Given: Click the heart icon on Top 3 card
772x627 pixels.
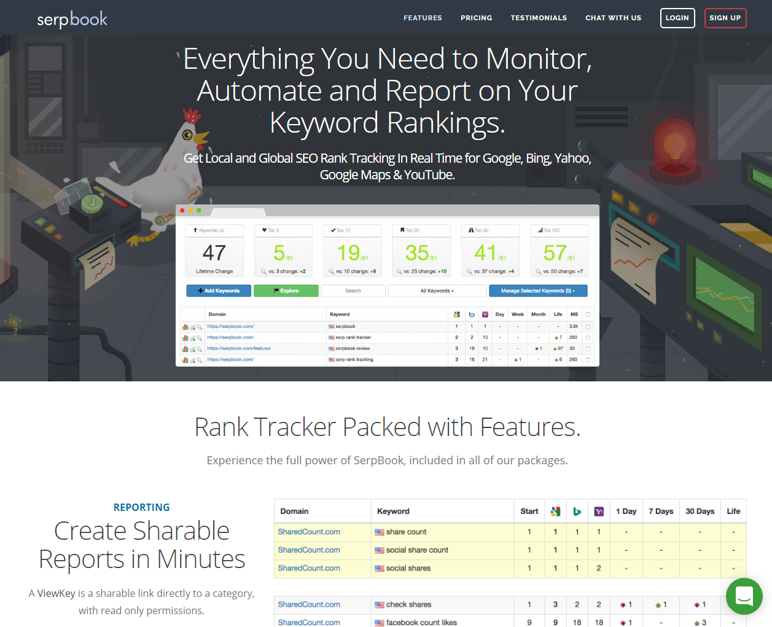Looking at the screenshot, I should [x=264, y=230].
